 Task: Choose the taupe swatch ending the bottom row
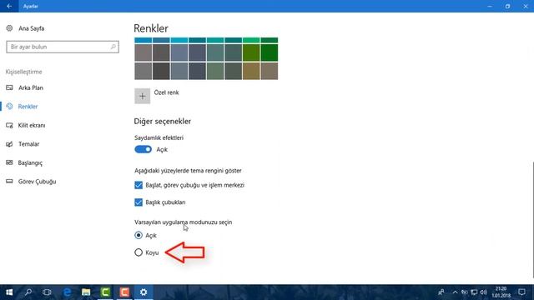point(270,71)
